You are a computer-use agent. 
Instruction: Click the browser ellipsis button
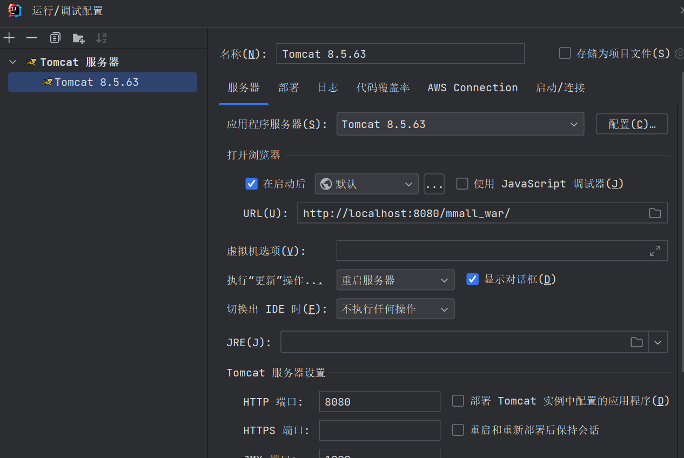[x=434, y=184]
